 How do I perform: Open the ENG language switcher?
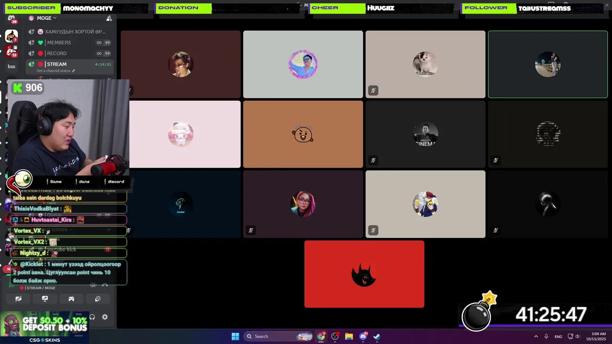pyautogui.click(x=558, y=336)
